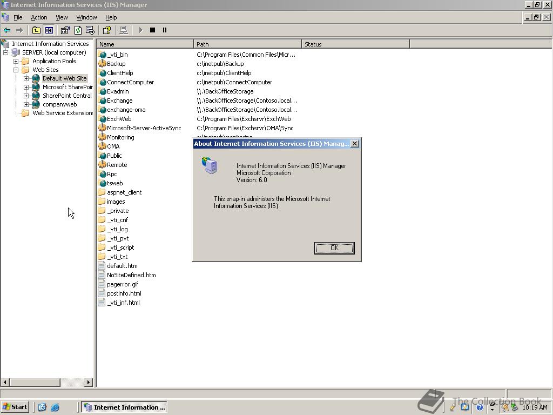Click OK in the About dialog

(334, 248)
